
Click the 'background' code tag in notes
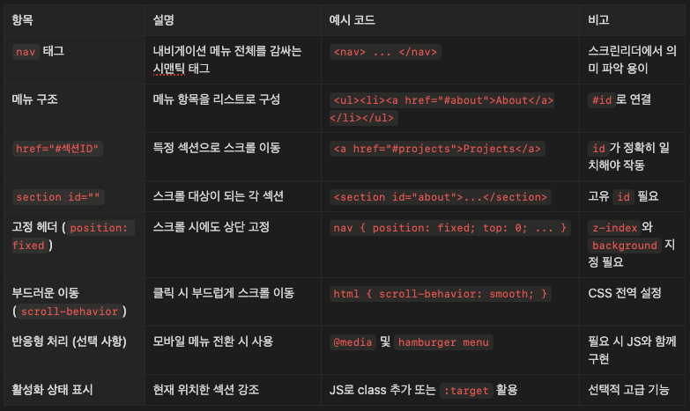pyautogui.click(x=625, y=246)
